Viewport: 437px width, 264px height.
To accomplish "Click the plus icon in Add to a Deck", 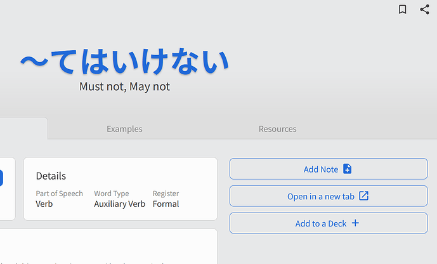I will 355,223.
